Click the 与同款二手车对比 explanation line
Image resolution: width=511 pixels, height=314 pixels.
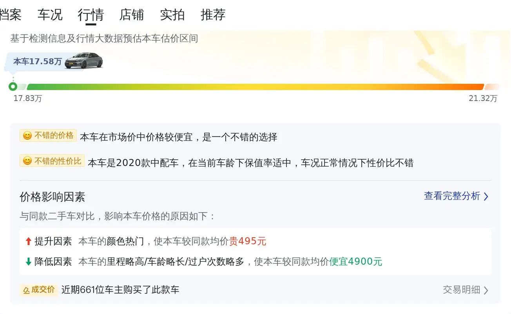(x=118, y=216)
